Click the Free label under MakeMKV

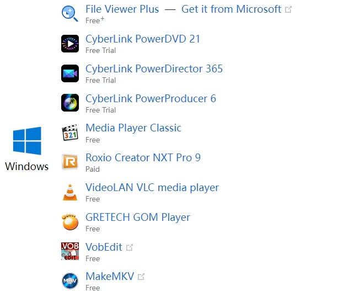[x=93, y=288]
